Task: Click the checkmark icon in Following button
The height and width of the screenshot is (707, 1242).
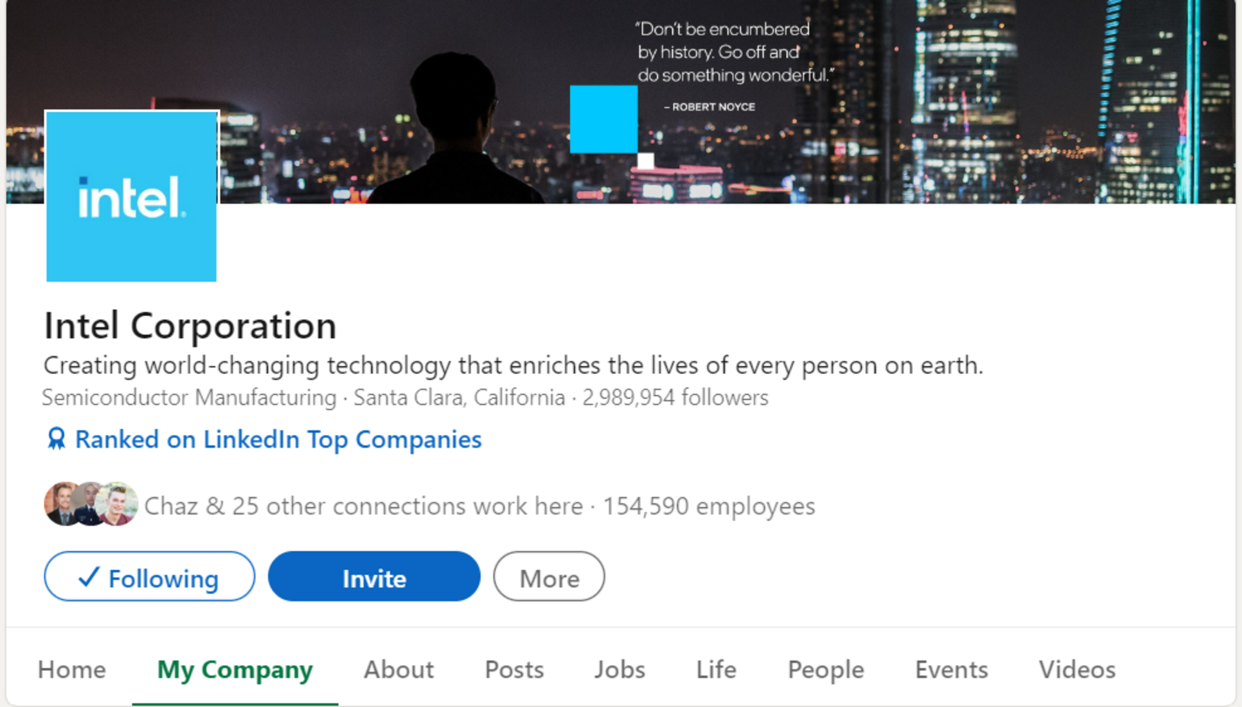Action: 89,577
